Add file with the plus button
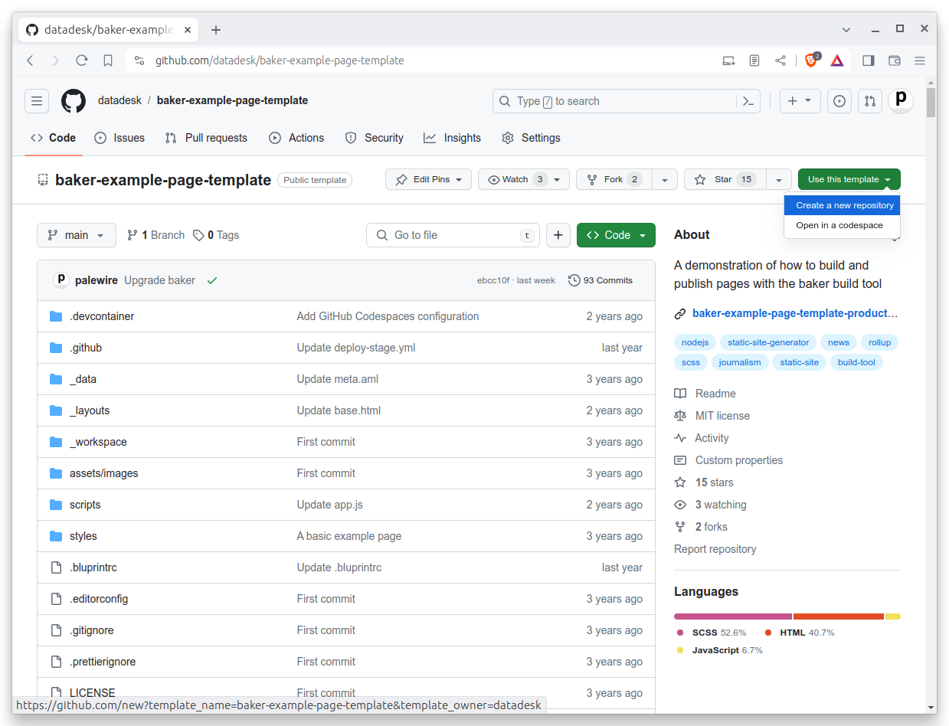The image size is (949, 726). (x=558, y=235)
